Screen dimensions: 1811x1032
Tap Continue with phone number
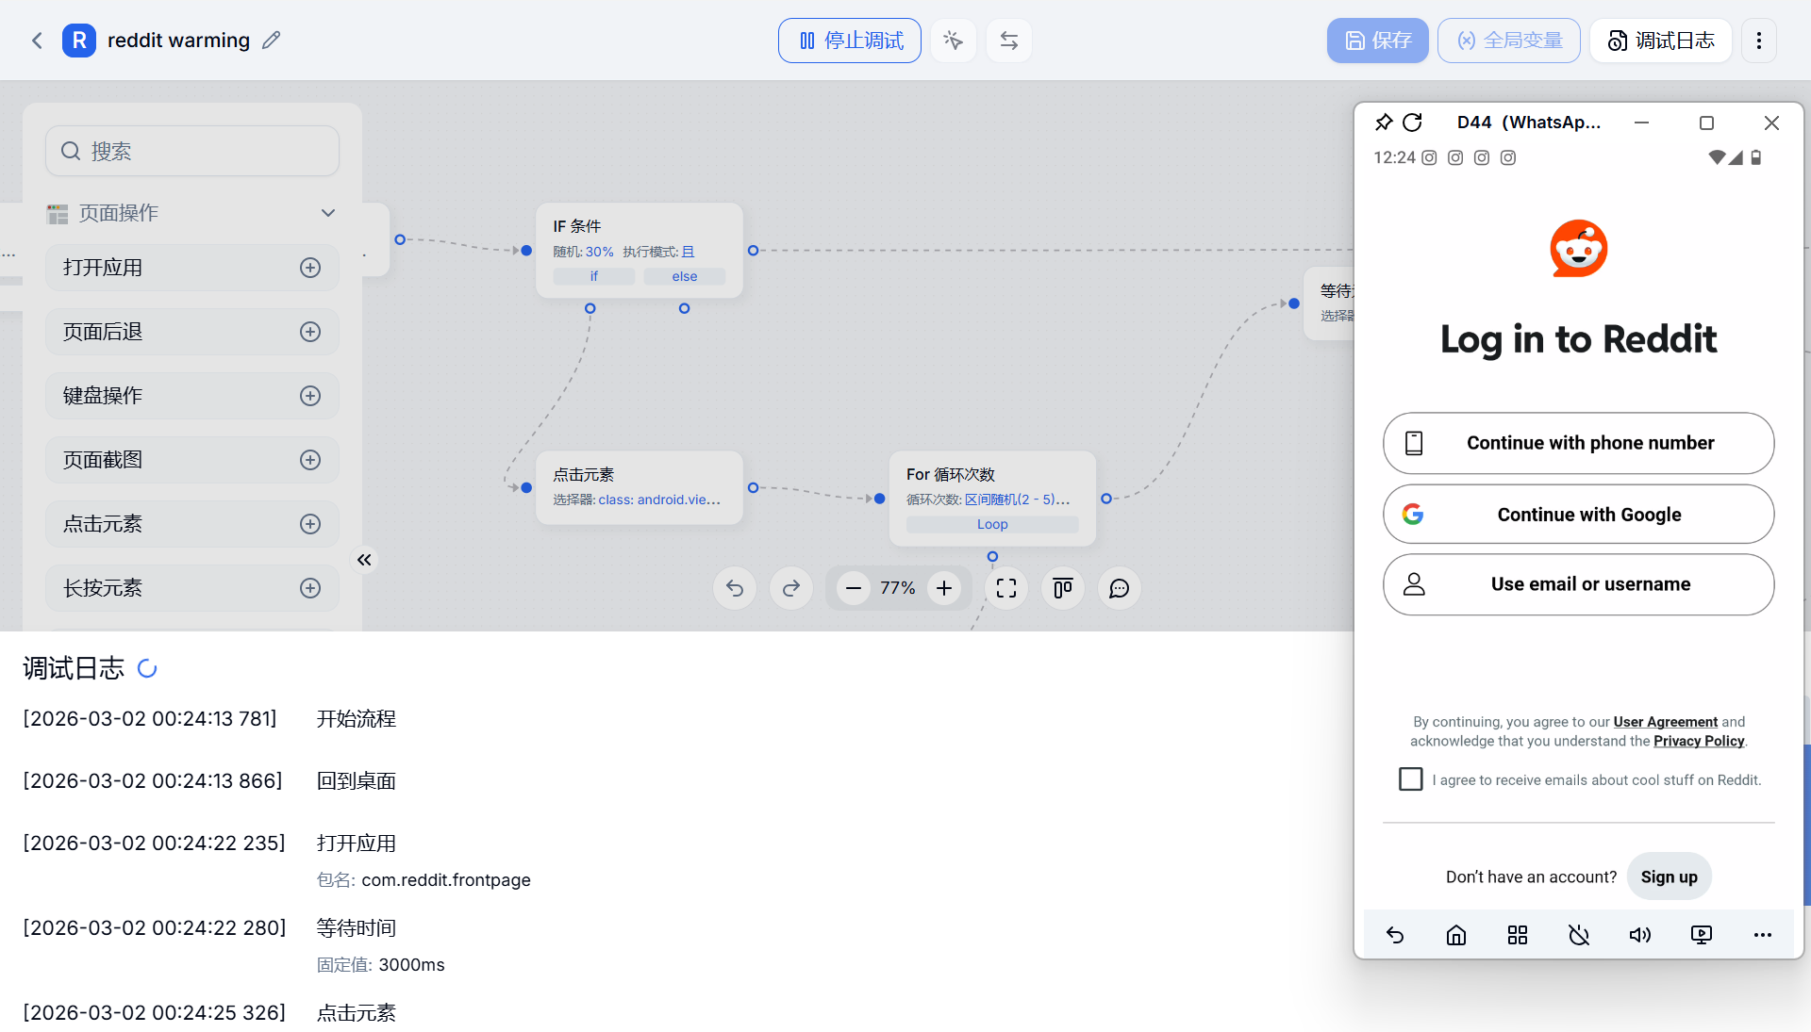click(x=1579, y=443)
